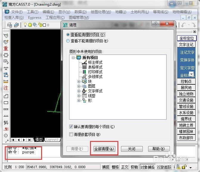200x172 pixels.
Task: Open the status bar tray dropdown arrow
Action: (x=190, y=168)
